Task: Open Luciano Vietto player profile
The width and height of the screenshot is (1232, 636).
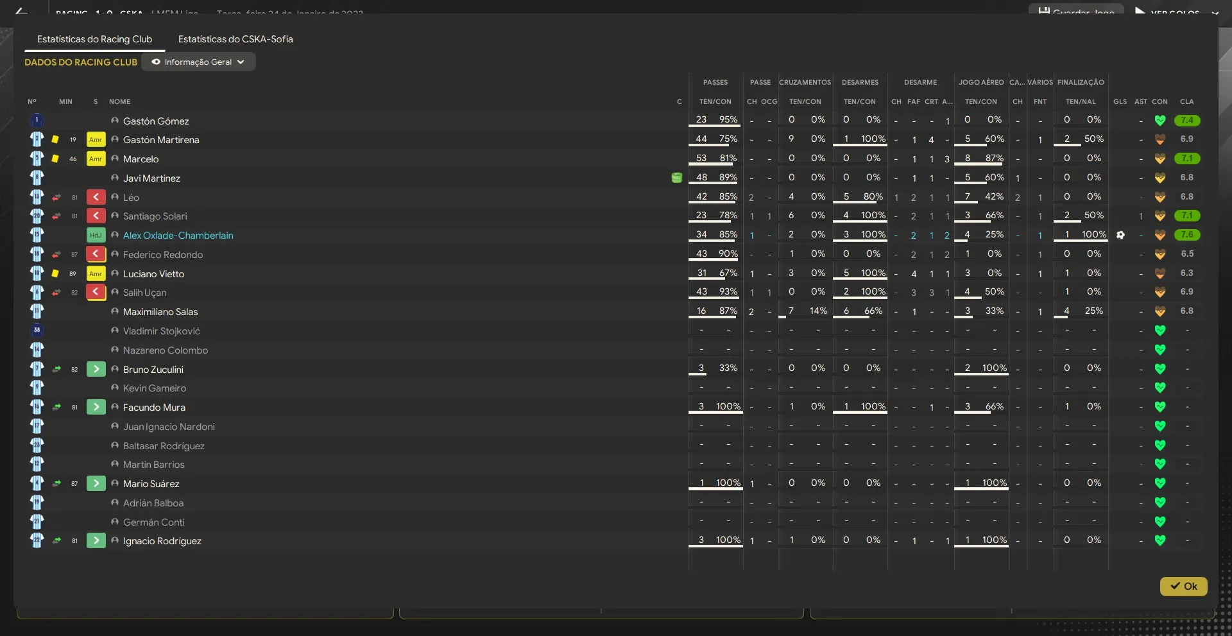Action: click(x=153, y=274)
